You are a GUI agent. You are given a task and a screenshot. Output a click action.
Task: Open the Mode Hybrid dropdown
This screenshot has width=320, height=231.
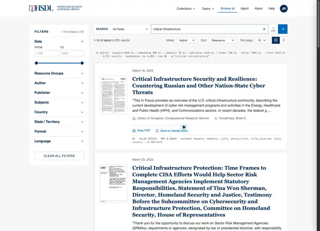(x=187, y=40)
